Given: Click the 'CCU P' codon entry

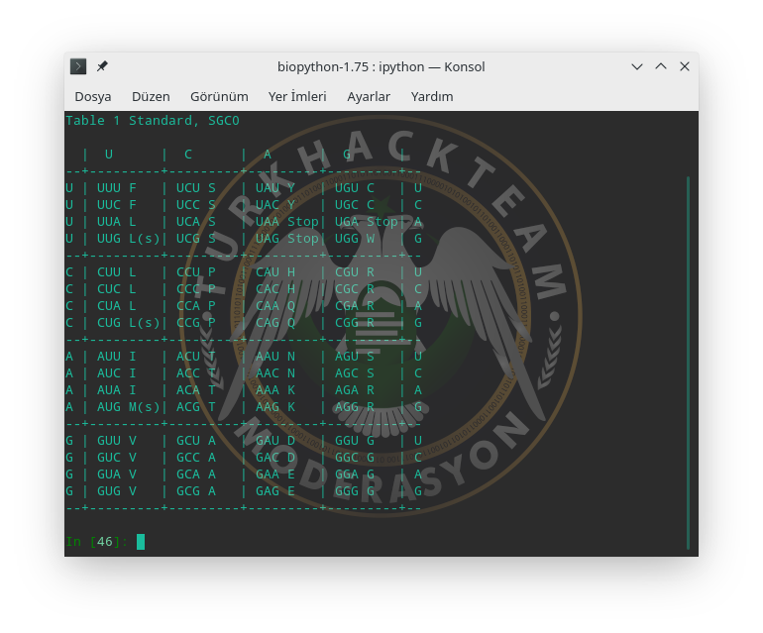Looking at the screenshot, I should (196, 272).
